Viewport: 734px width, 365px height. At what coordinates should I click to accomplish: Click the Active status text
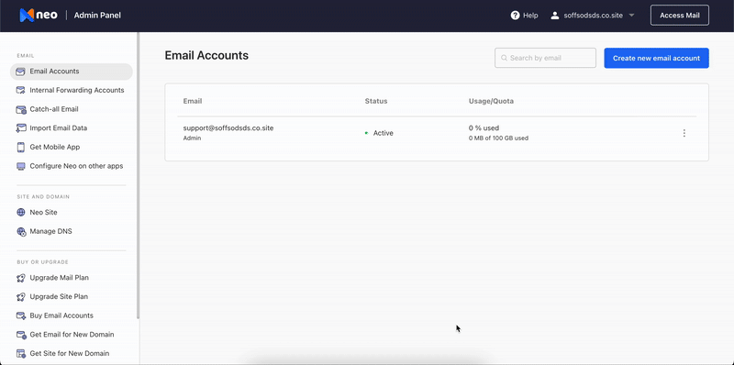tap(383, 133)
